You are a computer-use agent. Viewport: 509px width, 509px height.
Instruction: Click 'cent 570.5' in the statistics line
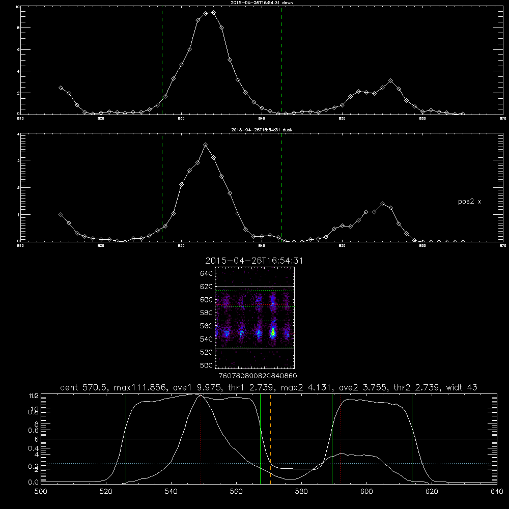pyautogui.click(x=86, y=387)
